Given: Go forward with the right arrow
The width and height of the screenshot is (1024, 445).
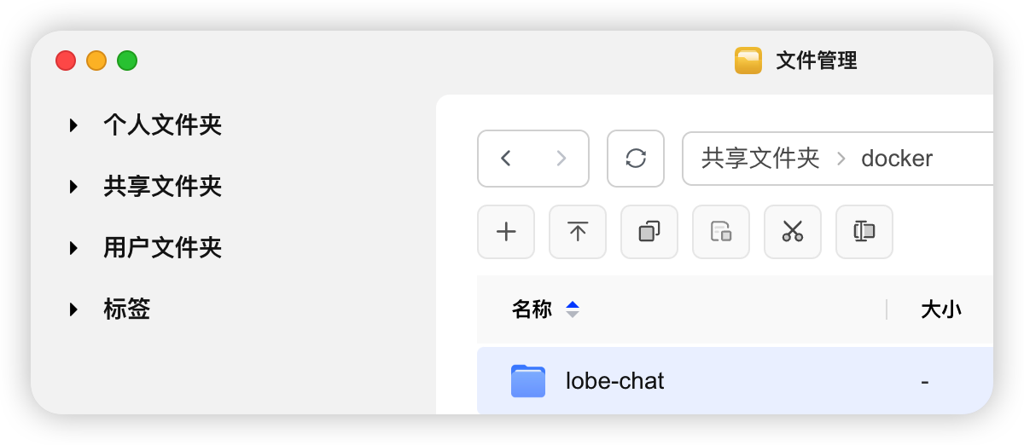Looking at the screenshot, I should (561, 159).
